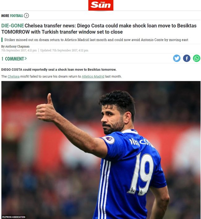Click The Sun logo
Screen dimensions: 201x219
(101, 5)
